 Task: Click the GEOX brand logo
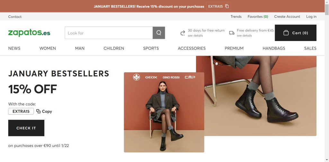click(x=151, y=77)
